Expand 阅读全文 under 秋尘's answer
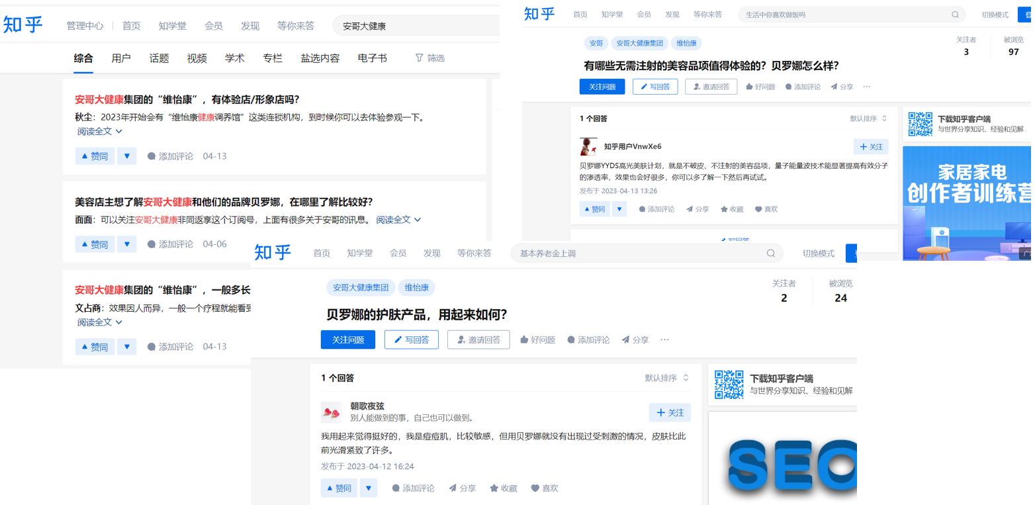This screenshot has height=505, width=1035. 100,131
